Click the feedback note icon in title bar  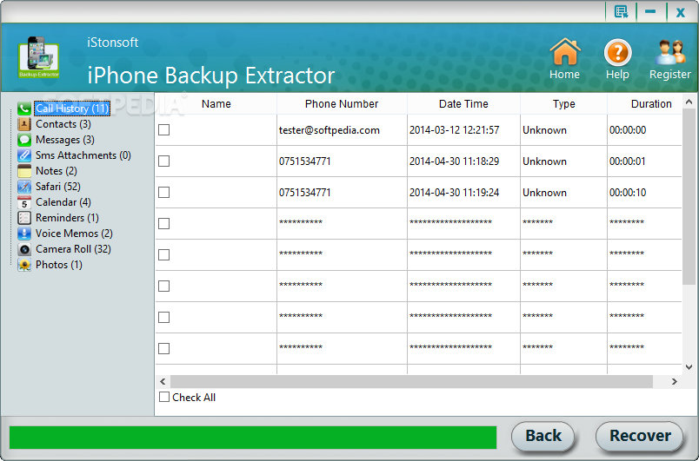pos(621,11)
